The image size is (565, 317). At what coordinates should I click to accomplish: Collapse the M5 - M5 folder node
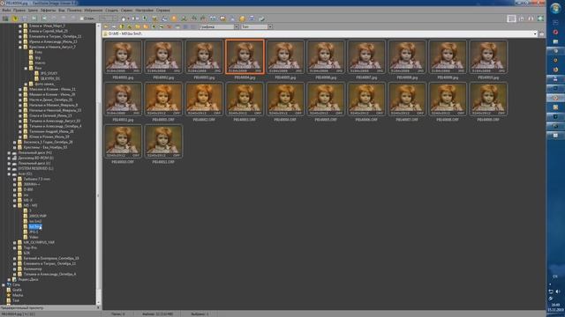pyautogui.click(x=15, y=205)
